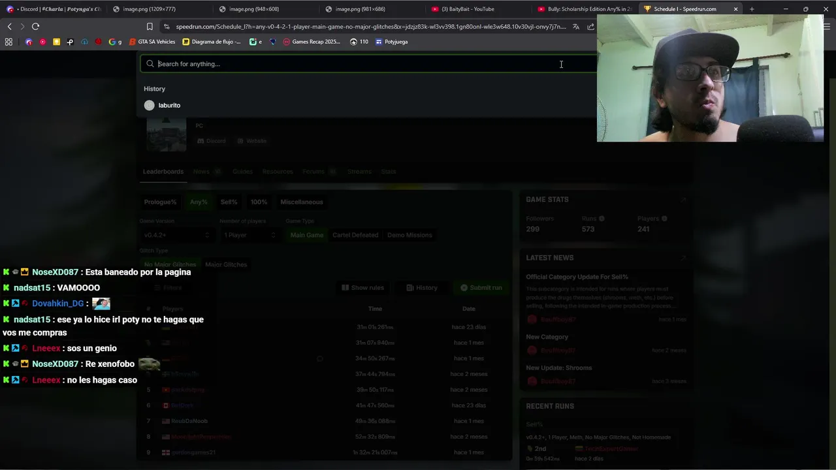Reload the speedrun.com page

pyautogui.click(x=35, y=26)
